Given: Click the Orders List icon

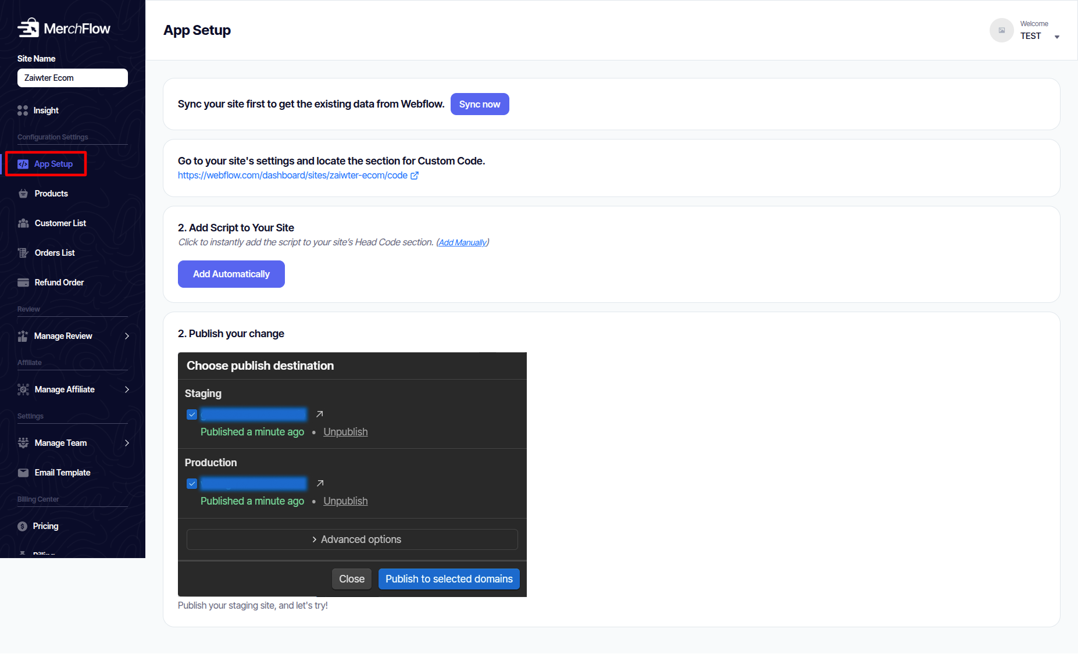Looking at the screenshot, I should pyautogui.click(x=23, y=253).
